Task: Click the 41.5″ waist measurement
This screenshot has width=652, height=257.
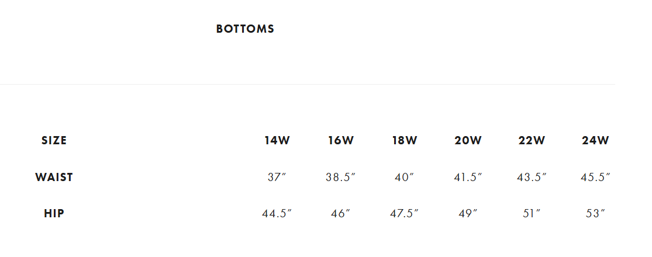Action: point(468,178)
